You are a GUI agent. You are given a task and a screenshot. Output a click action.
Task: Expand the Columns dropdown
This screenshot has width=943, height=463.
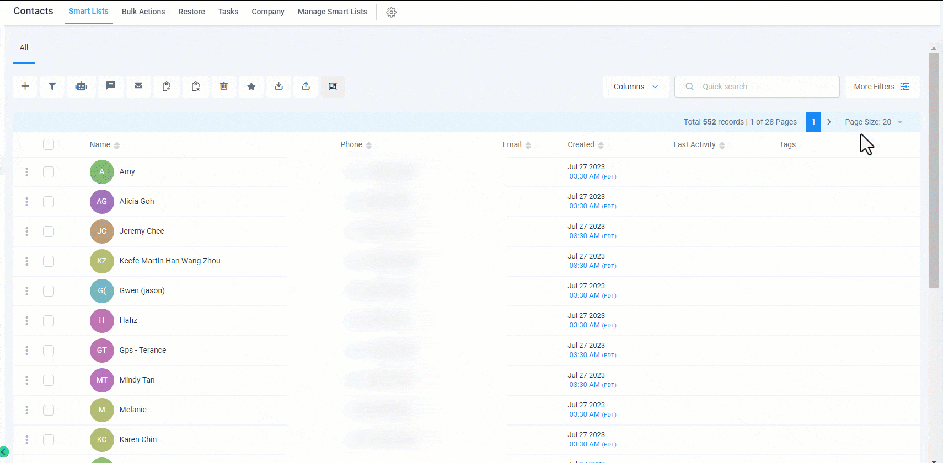click(636, 87)
